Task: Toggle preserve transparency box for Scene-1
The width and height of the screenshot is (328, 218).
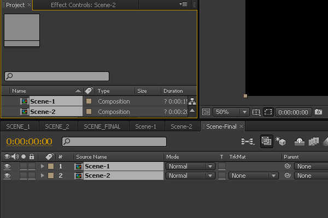Action: point(222,166)
